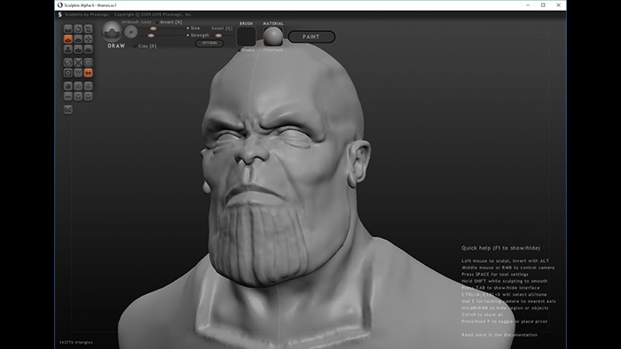Enable the Clay [D] option
Viewport: 621px width, 349px height.
tap(145, 46)
